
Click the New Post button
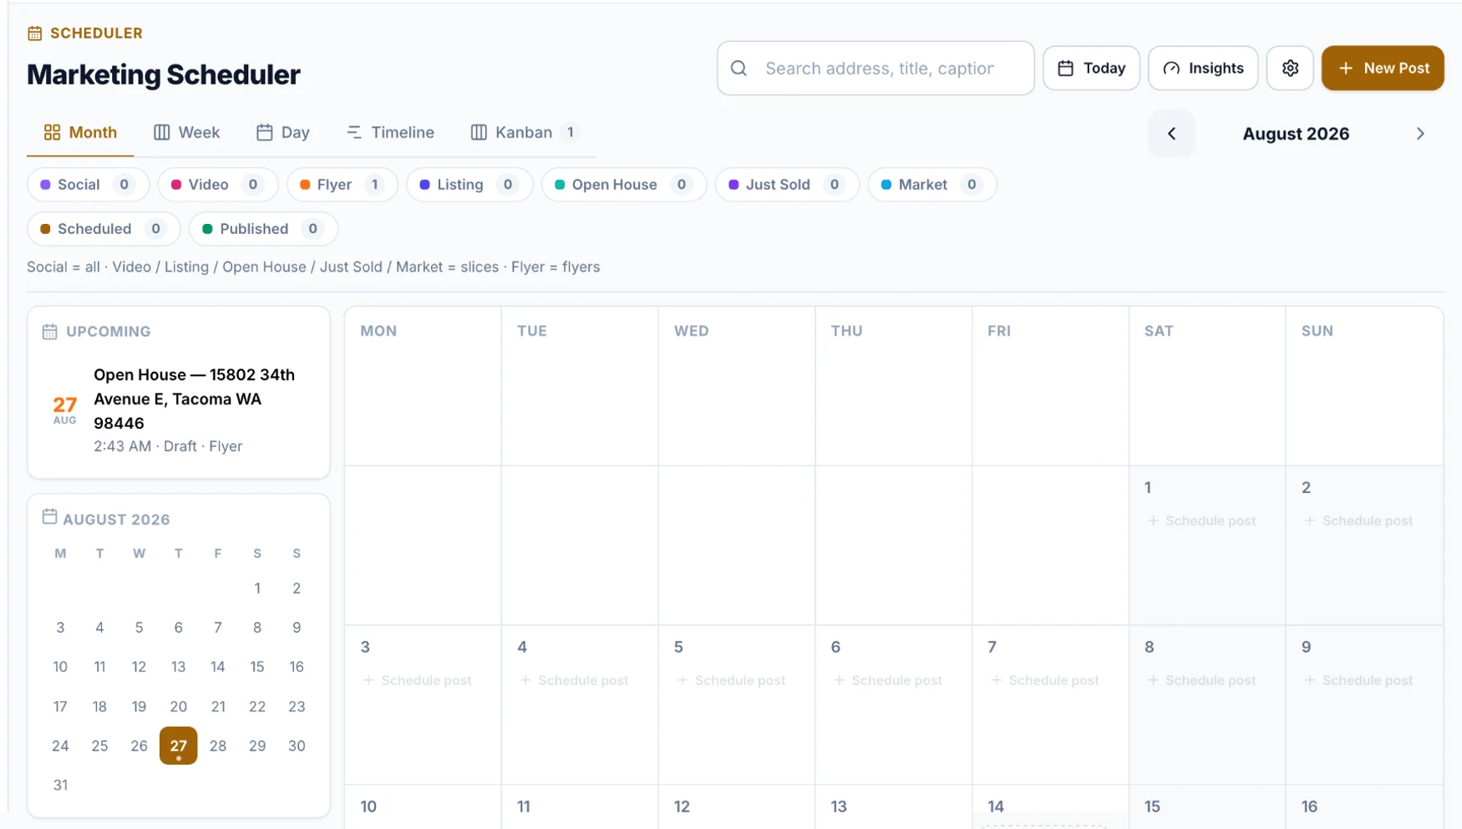(1383, 69)
